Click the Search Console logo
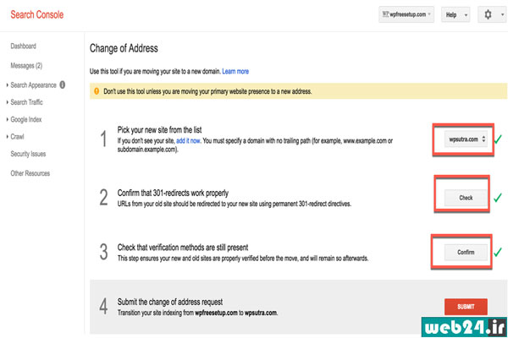Screen dimensions: 508x338 pyautogui.click(x=37, y=14)
